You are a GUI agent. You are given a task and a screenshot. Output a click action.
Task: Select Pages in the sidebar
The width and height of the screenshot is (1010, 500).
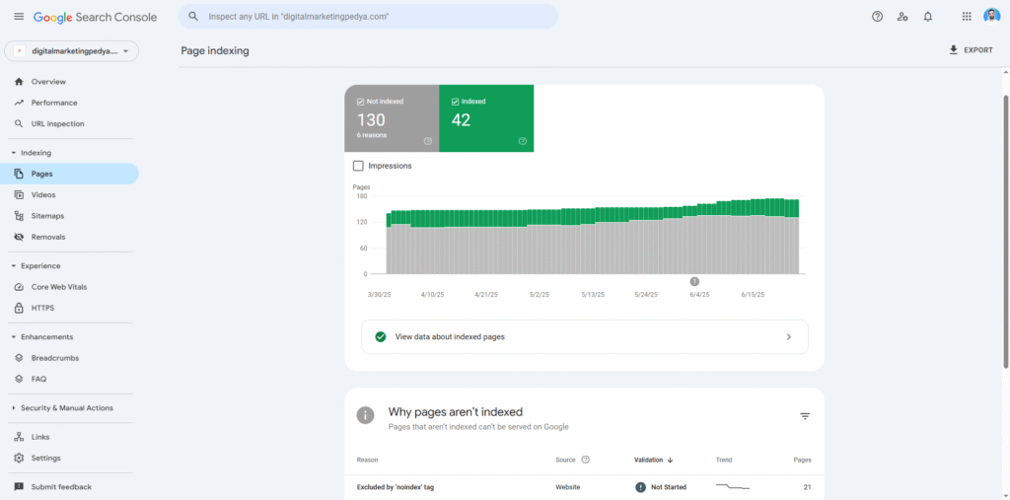click(69, 174)
